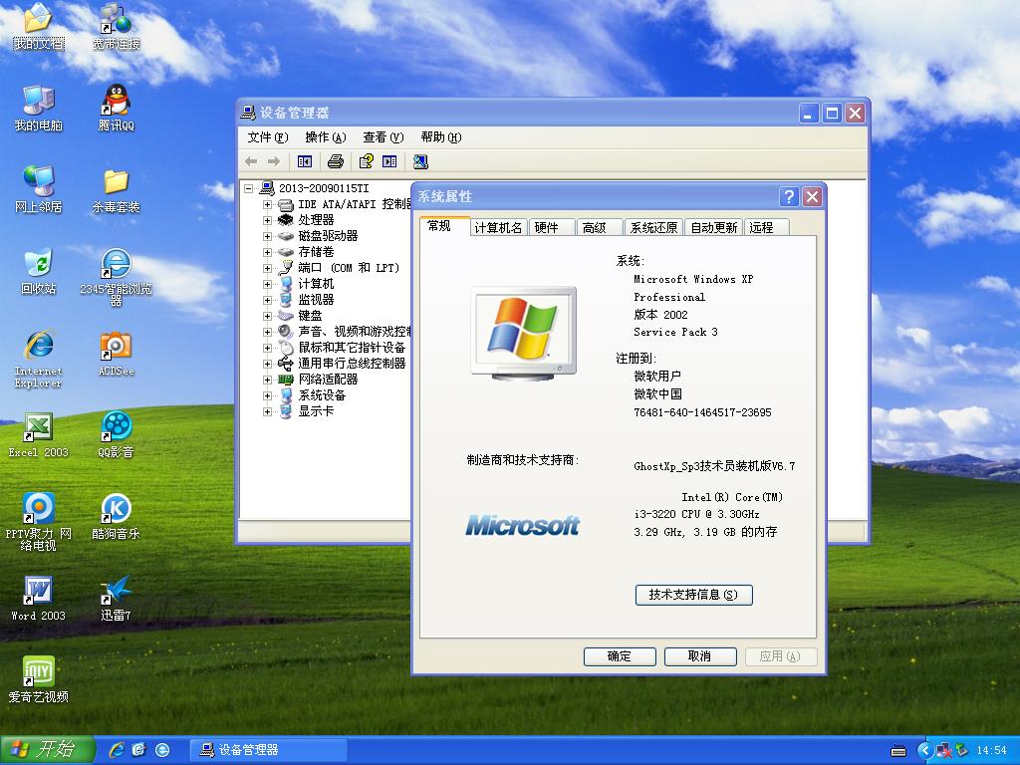The height and width of the screenshot is (765, 1020).
Task: Open the PPTV聚力 网络电视 desktop shortcut
Action: pos(39,522)
